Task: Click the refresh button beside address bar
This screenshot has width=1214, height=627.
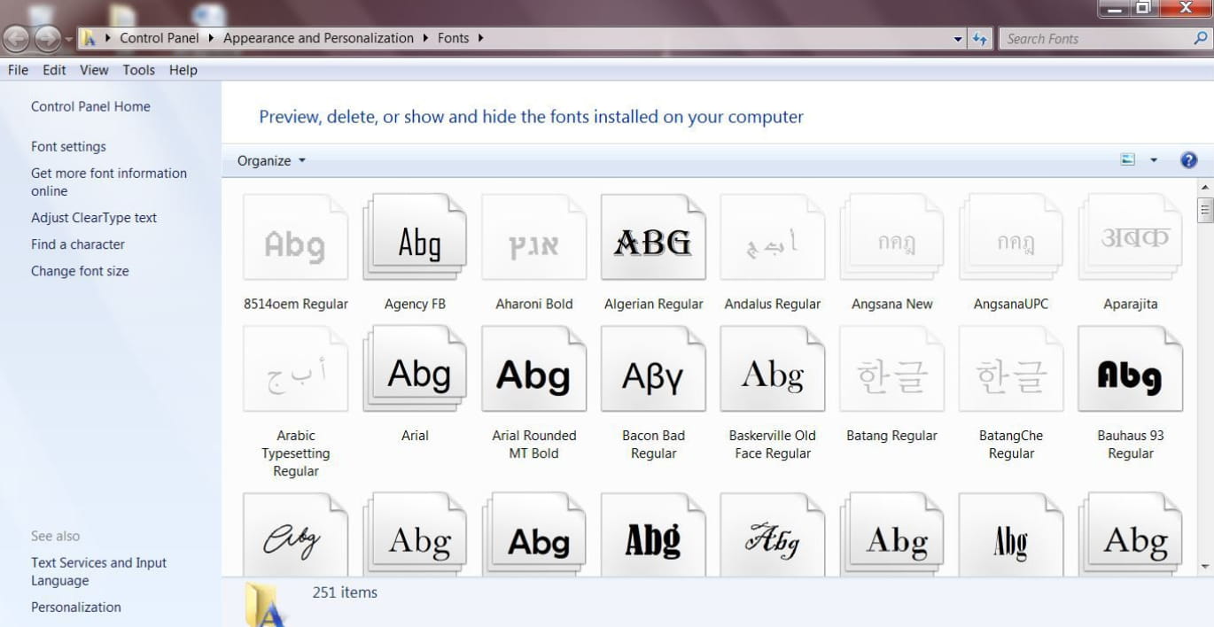Action: [x=980, y=39]
